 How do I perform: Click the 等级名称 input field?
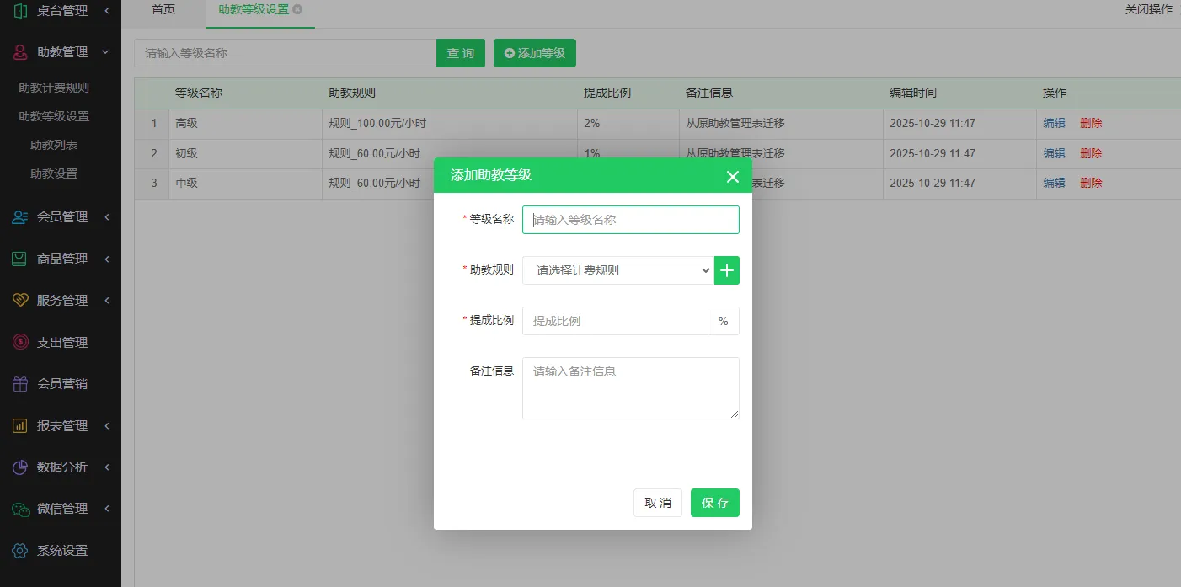(x=630, y=220)
